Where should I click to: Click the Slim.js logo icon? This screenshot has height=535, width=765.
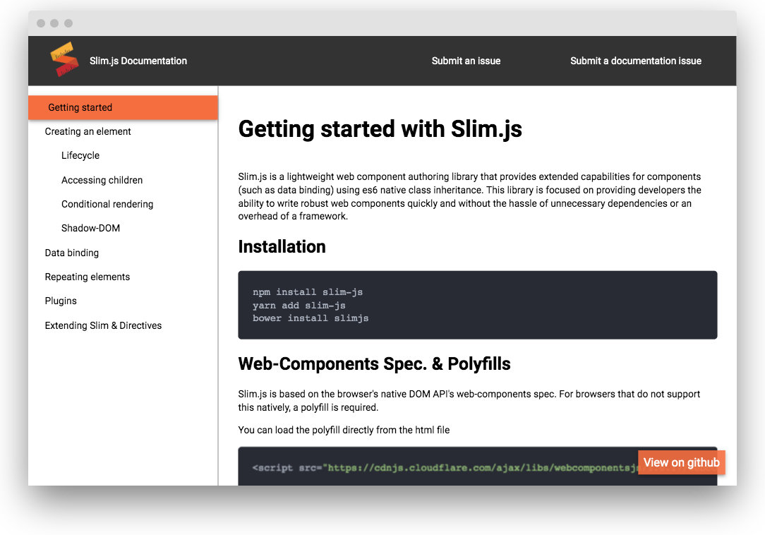click(64, 59)
